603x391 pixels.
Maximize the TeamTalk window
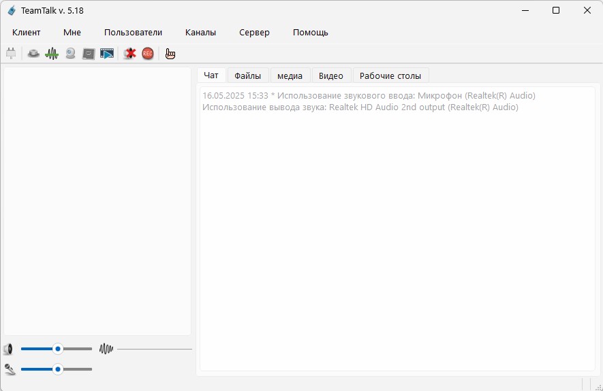tap(556, 10)
